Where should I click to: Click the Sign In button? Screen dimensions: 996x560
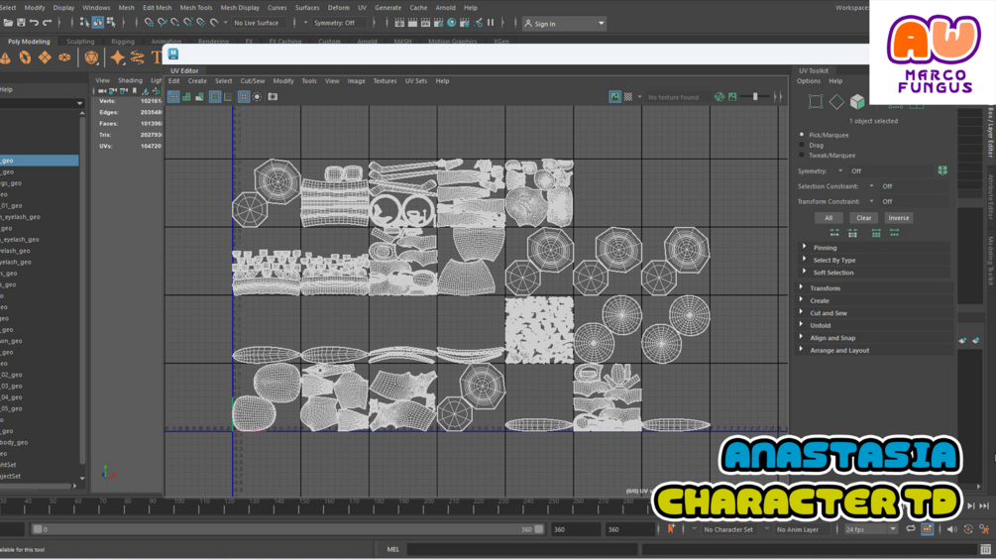564,24
